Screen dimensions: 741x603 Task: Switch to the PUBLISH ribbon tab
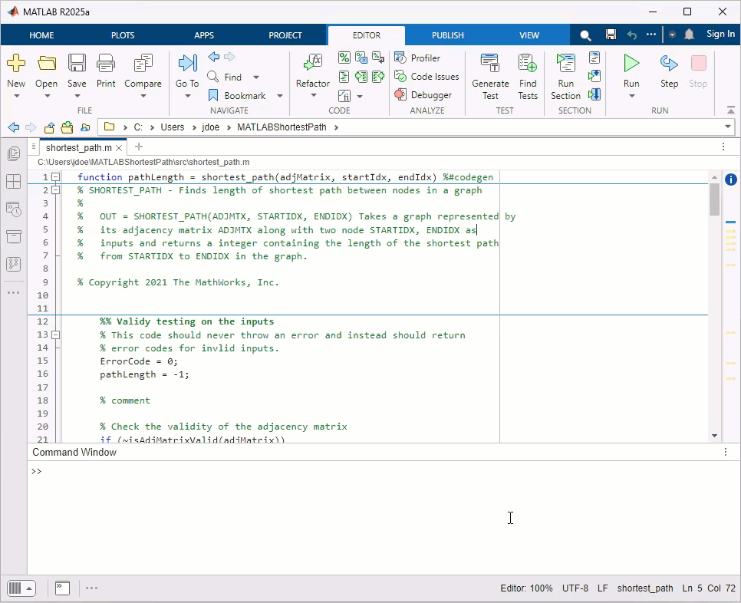tap(447, 35)
